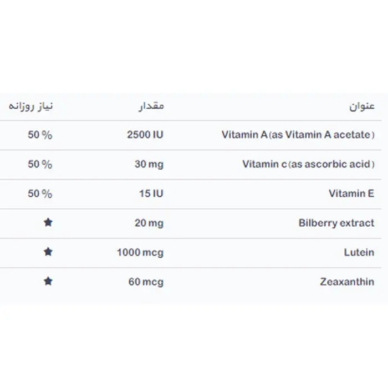Select the مقدار column header

tap(151, 106)
